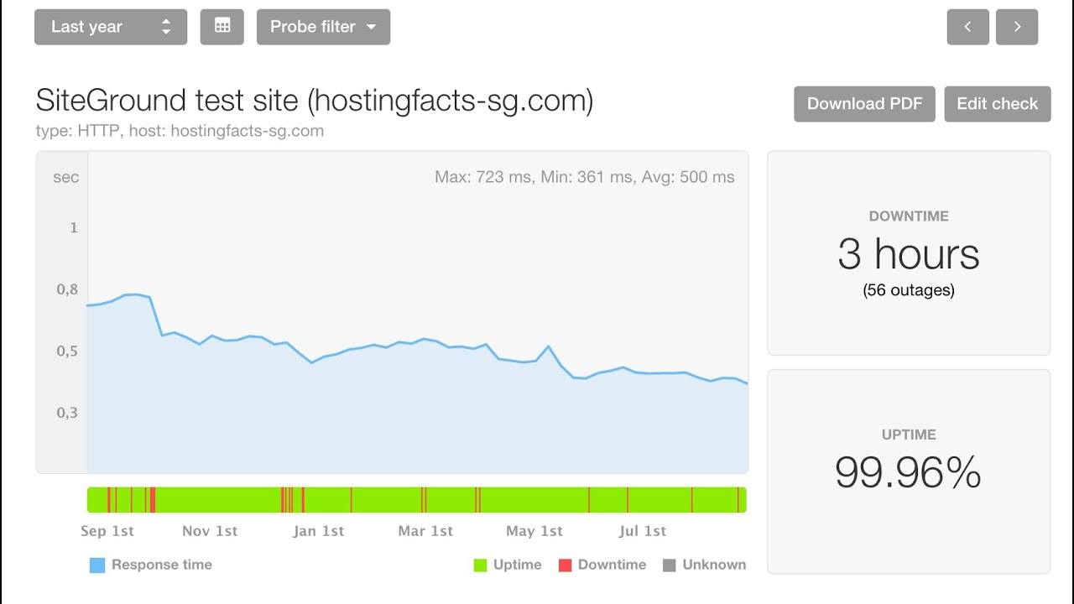This screenshot has height=604, width=1074.
Task: Select the Downtime 3 hours summary panel
Action: [909, 253]
